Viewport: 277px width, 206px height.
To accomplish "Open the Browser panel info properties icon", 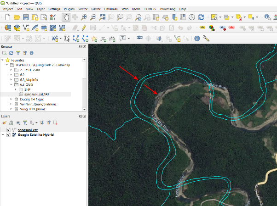I will [32, 53].
